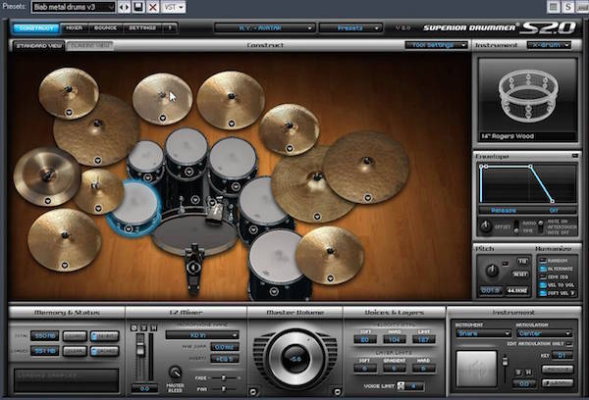
Task: Click the EZ Mixer mute button
Action: click(x=153, y=328)
